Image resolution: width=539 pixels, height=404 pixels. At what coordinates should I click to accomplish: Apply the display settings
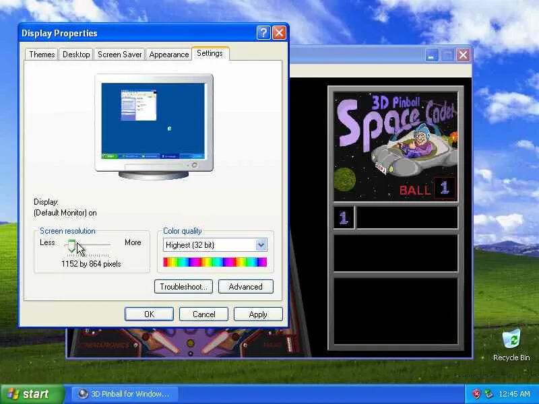pyautogui.click(x=258, y=314)
